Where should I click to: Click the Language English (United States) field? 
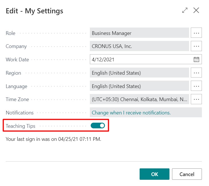pos(139,86)
